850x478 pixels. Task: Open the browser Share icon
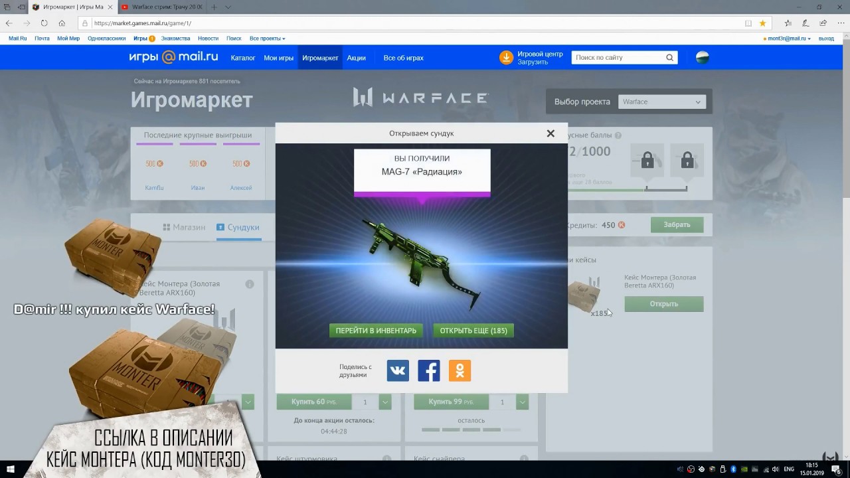[823, 23]
